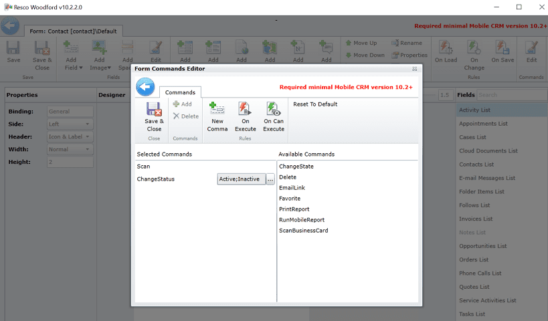Click the New Command icon
Screen dimensions: 548x321
pos(217,108)
